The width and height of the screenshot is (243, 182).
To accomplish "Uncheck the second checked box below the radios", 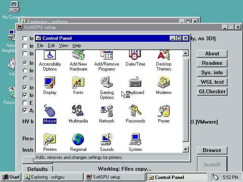I will tap(25, 95).
